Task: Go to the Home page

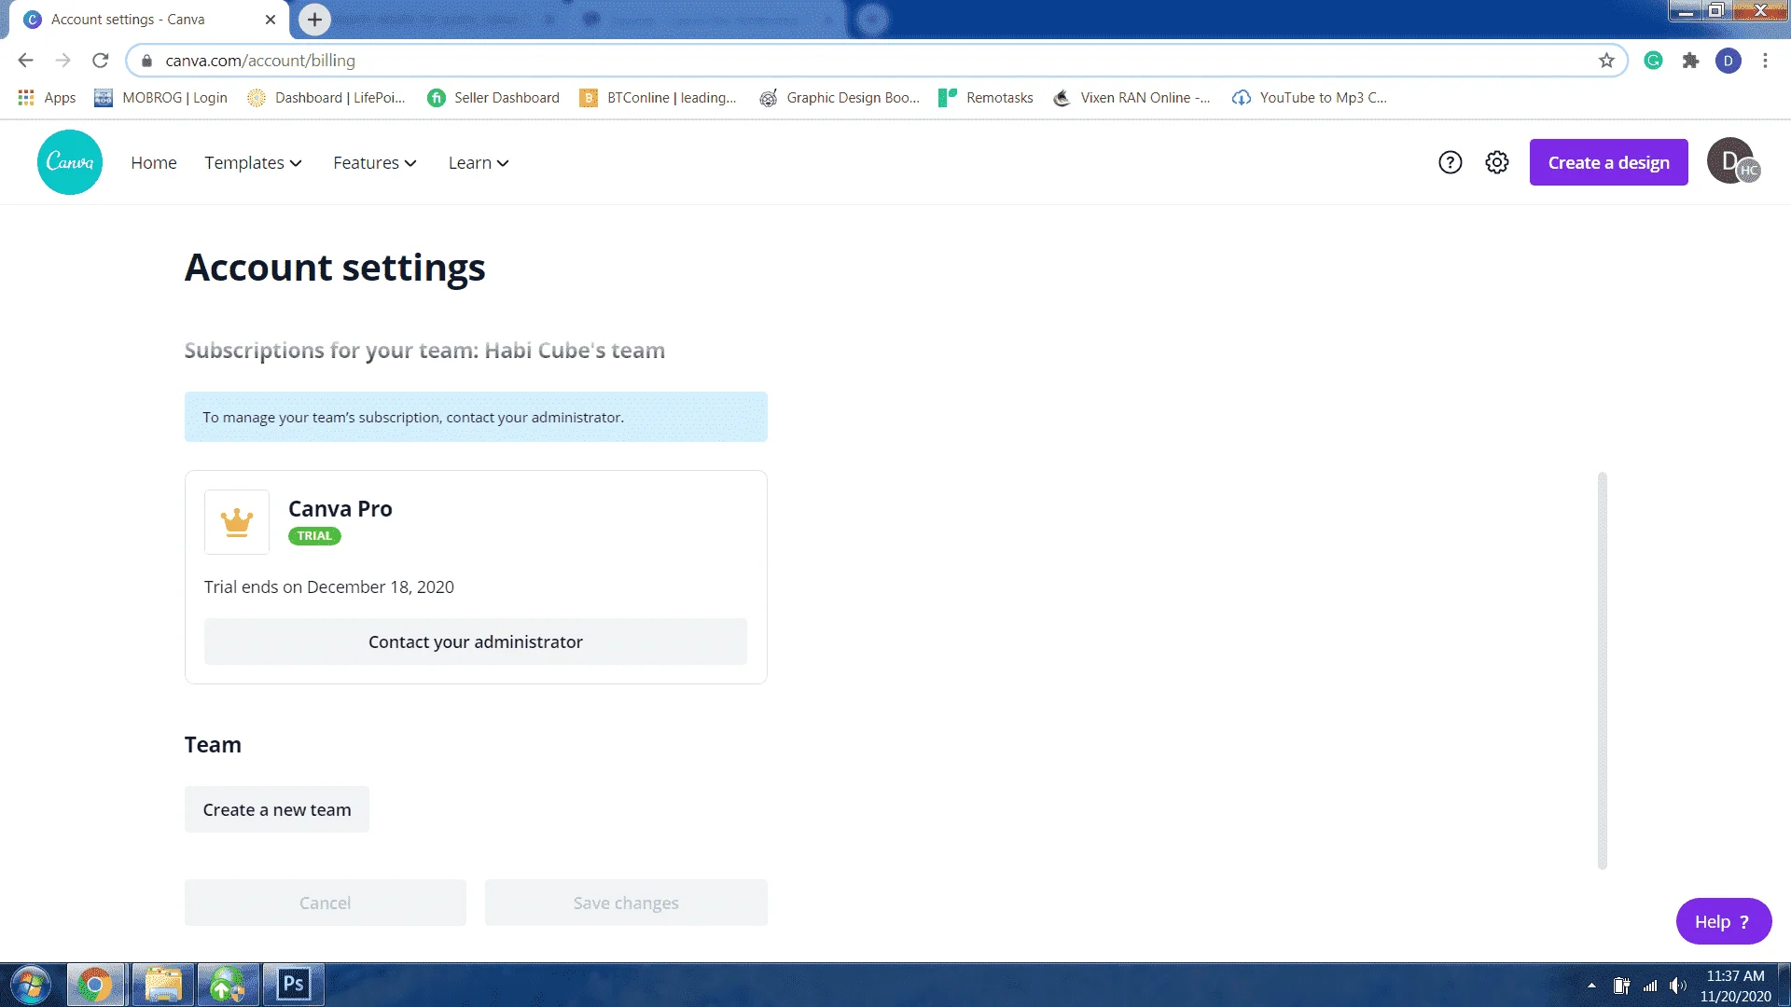Action: (x=154, y=162)
